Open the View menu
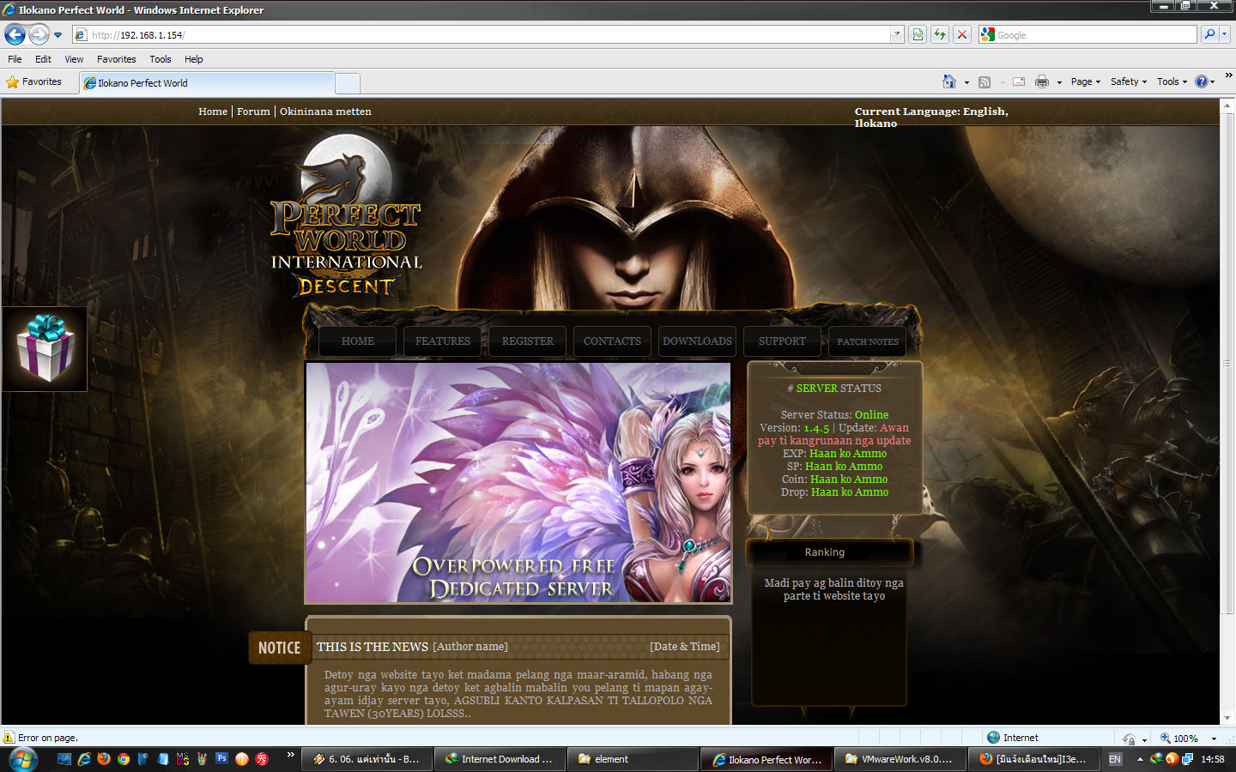The height and width of the screenshot is (772, 1236). [74, 59]
